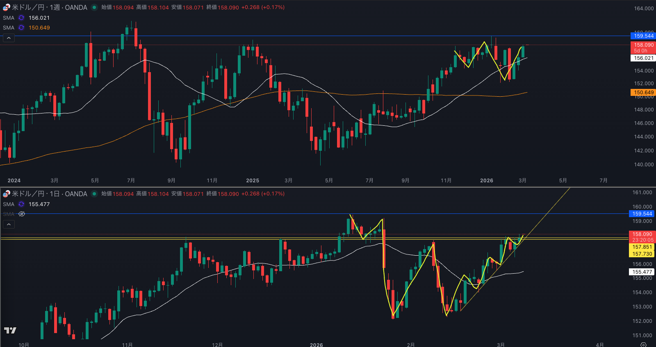This screenshot has height=347, width=656.
Task: Open chart settings hexagon gear icon
Action: (x=643, y=345)
